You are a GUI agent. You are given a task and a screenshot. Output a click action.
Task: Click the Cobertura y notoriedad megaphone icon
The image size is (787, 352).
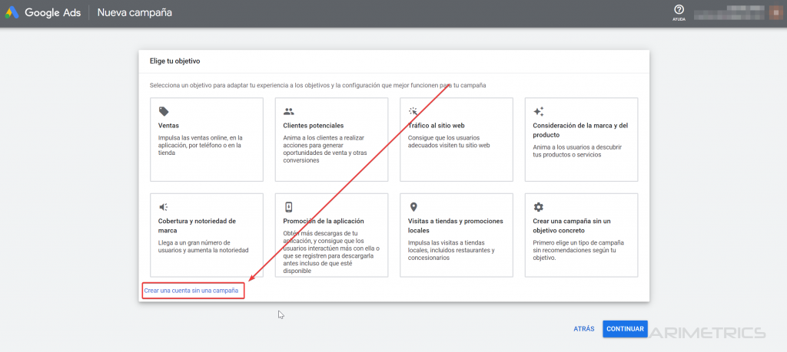(163, 207)
